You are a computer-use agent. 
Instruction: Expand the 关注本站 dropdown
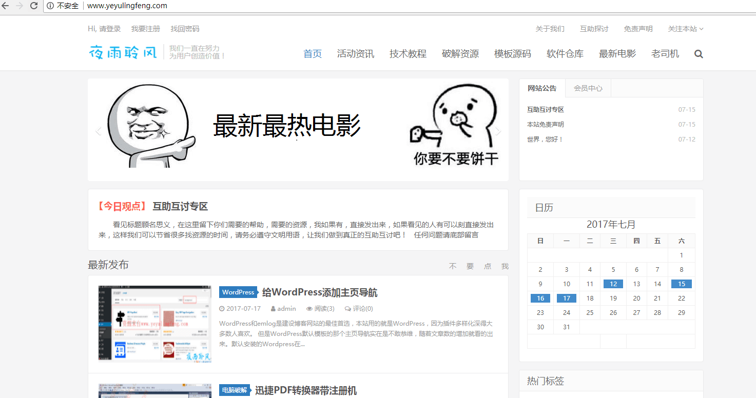coord(685,29)
